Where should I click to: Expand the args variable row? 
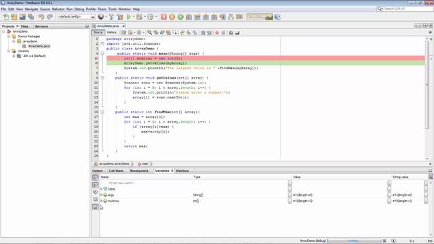pyautogui.click(x=101, y=195)
